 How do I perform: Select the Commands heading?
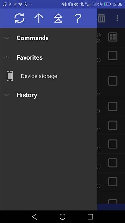(x=33, y=38)
